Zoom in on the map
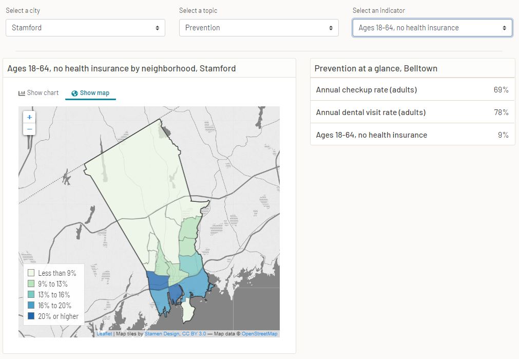Image resolution: width=519 pixels, height=359 pixels. point(30,117)
